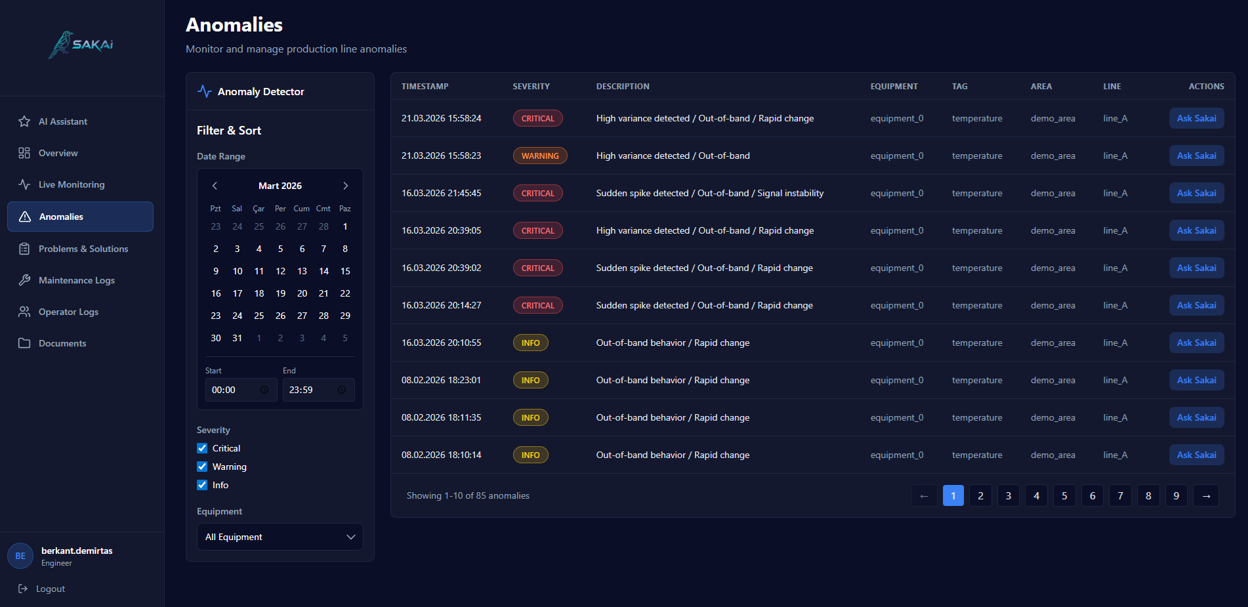Go to previous month in calendar
Screen dimensions: 1248x607
(215, 186)
